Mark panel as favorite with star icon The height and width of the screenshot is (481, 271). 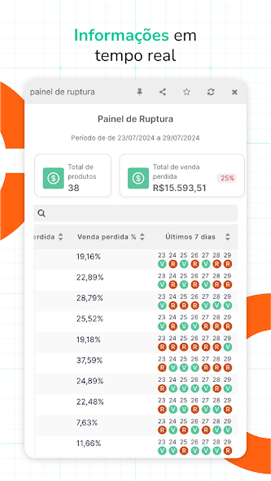pos(187,92)
